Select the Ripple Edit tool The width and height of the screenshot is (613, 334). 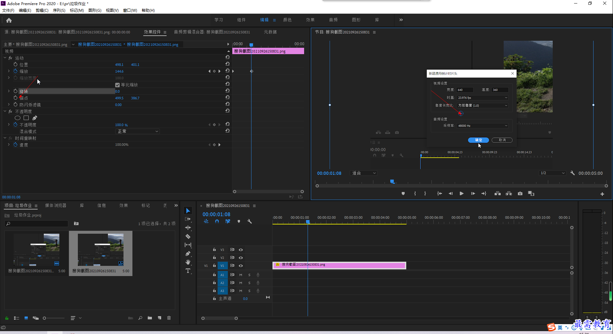[188, 228]
